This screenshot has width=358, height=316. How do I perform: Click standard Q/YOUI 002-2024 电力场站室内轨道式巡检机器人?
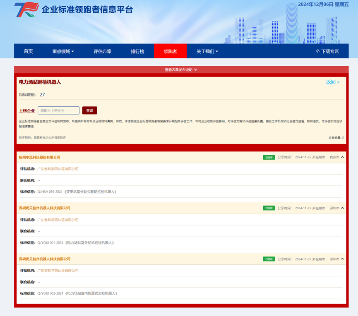coord(77,293)
